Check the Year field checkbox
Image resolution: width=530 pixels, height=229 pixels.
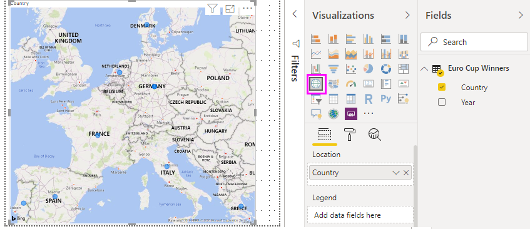point(441,102)
